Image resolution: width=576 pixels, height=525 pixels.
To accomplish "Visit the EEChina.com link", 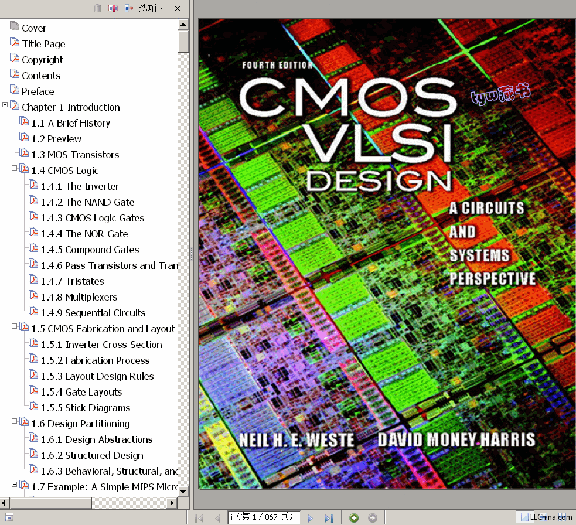I will pyautogui.click(x=545, y=517).
